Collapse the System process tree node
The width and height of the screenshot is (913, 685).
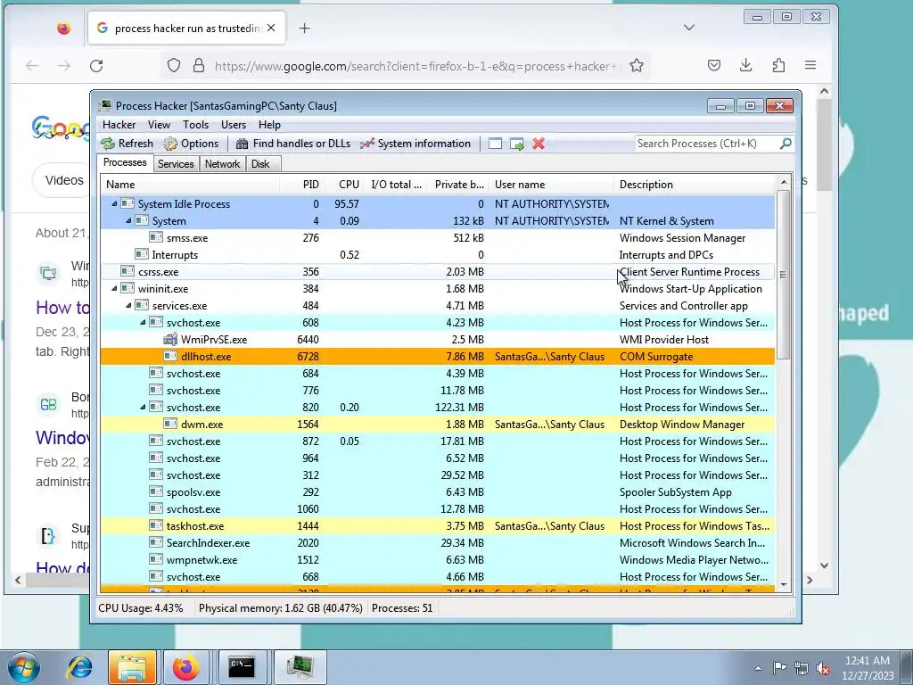(128, 221)
